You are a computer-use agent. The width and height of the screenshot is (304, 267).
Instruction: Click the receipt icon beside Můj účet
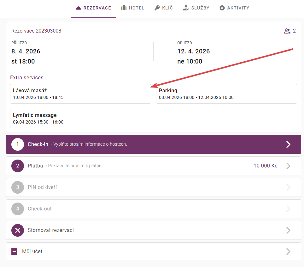click(x=14, y=252)
